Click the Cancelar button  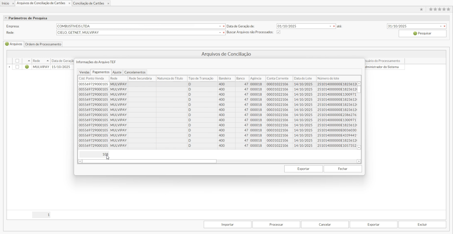click(325, 224)
